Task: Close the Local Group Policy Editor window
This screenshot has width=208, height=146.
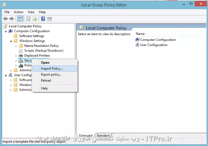Action: click(201, 4)
